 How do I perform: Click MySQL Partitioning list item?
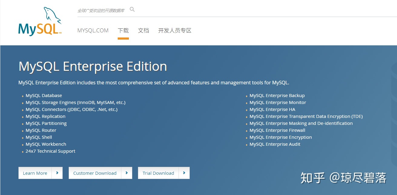pyautogui.click(x=46, y=123)
